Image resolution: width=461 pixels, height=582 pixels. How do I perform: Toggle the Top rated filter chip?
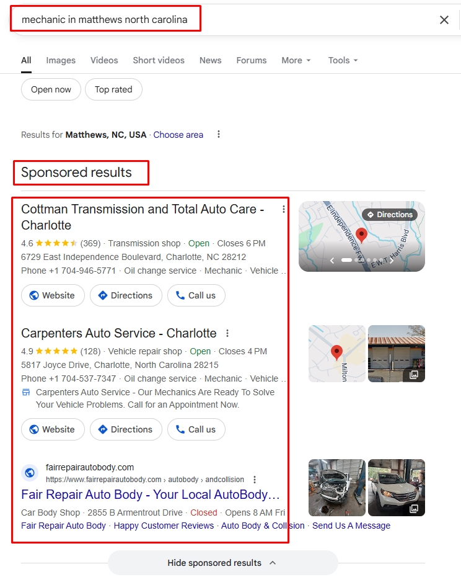pos(113,89)
